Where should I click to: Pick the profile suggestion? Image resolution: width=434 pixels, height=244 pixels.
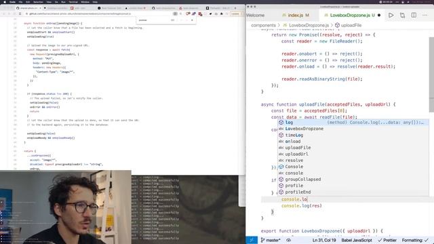click(353, 186)
